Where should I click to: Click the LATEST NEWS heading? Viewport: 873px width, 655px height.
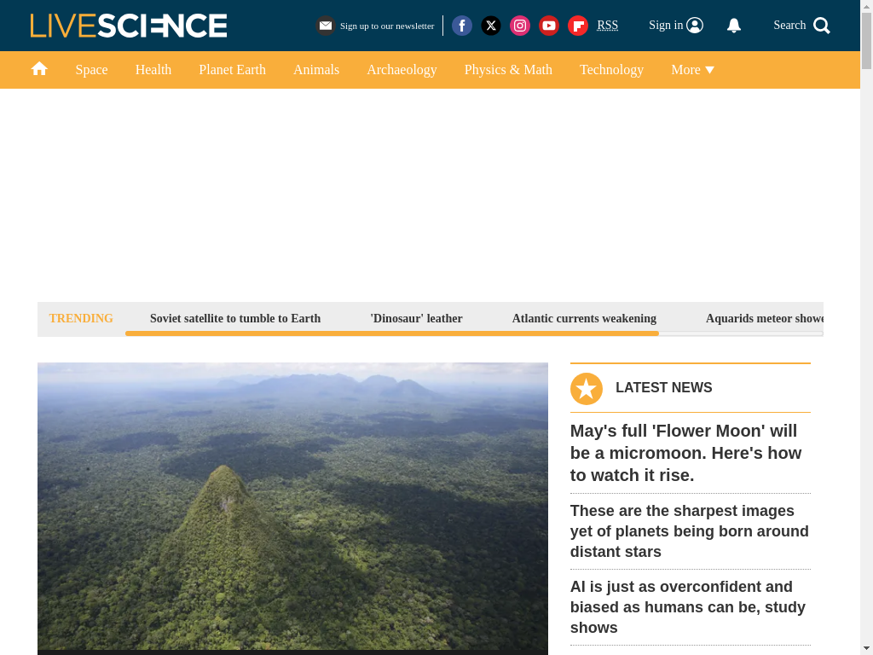click(663, 388)
